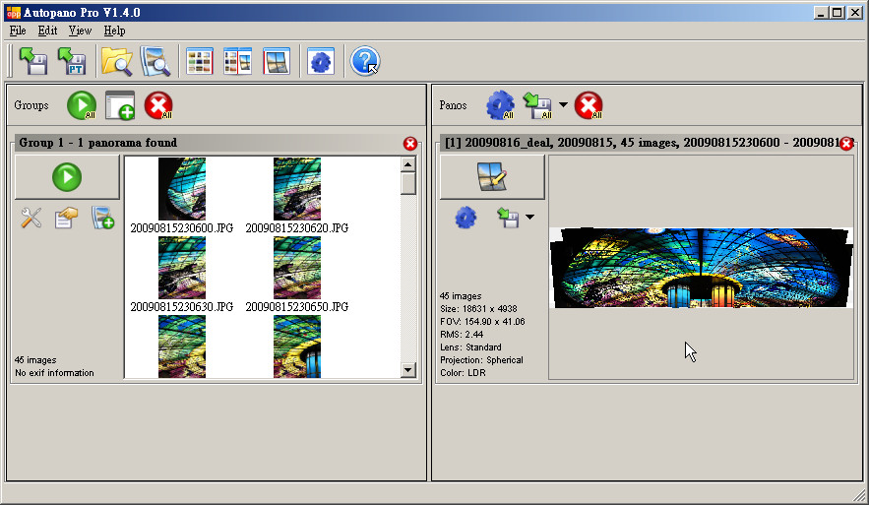Viewport: 869px width, 505px height.
Task: Click Group 1 edit notes hand icon
Action: click(x=66, y=218)
